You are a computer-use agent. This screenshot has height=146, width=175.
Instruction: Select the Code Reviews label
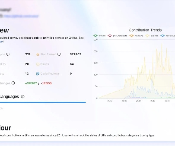tap(50, 74)
